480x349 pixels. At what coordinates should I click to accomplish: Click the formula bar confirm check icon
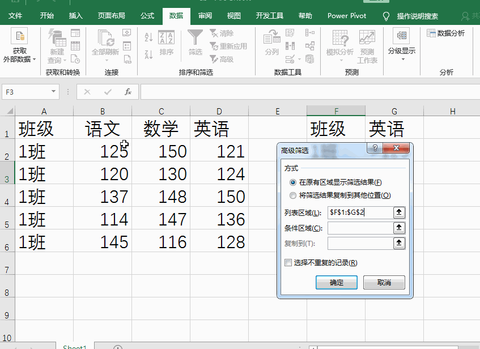tap(108, 92)
